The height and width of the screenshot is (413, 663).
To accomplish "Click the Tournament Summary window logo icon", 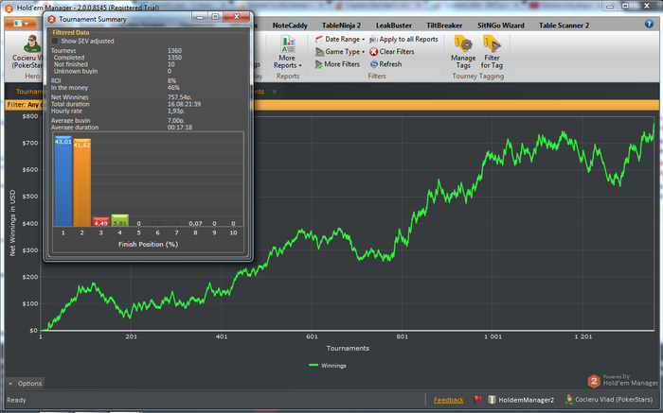I will point(51,20).
